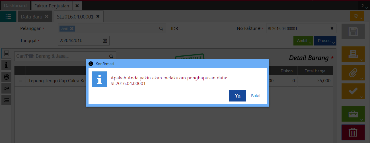The height and width of the screenshot is (143, 370).
Task: Click the green briefcase icon
Action: (353, 114)
